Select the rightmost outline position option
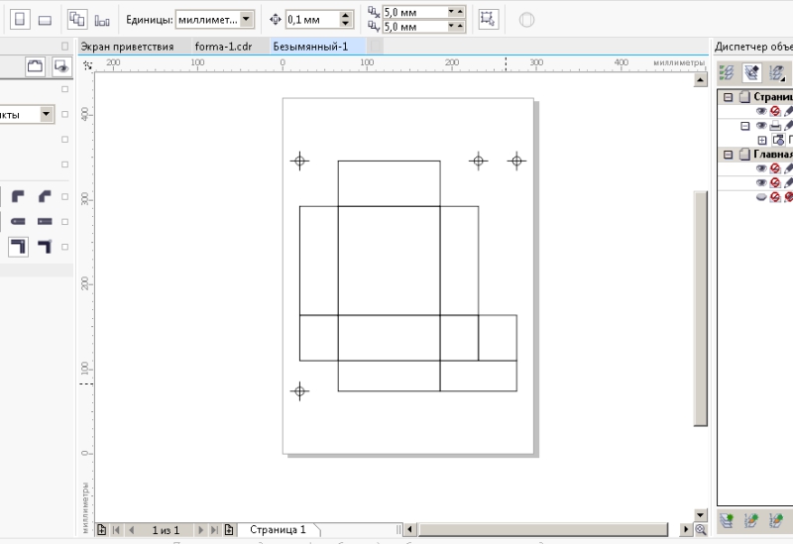Viewport: 793px width, 544px height. click(45, 247)
